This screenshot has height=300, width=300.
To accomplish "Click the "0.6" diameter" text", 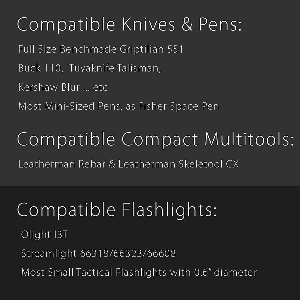I will tap(225, 272).
